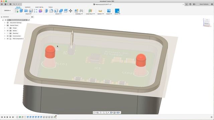Select the Measure tool icon
Viewport: 214px width, 120px height.
(x=100, y=11)
